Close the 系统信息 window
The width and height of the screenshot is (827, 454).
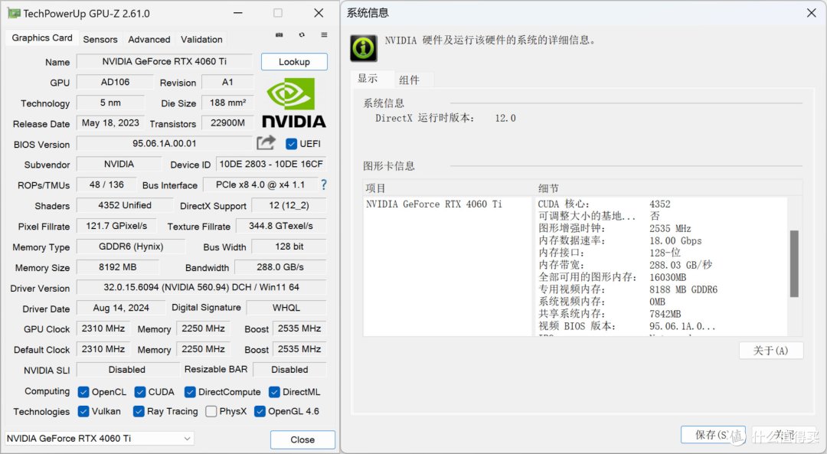tap(812, 13)
